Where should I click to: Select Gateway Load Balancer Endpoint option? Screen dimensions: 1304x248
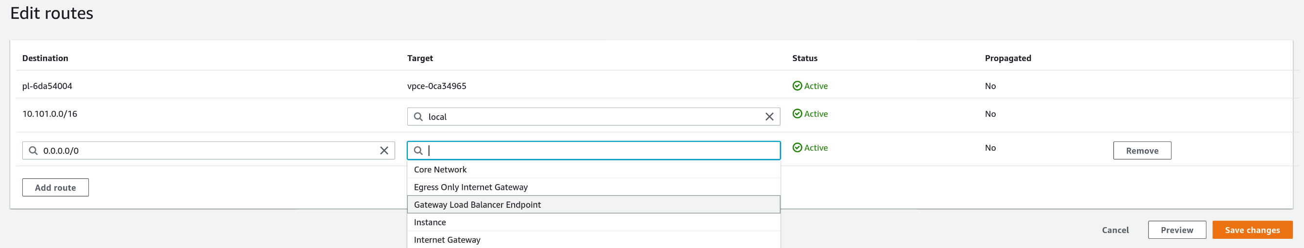pyautogui.click(x=477, y=204)
